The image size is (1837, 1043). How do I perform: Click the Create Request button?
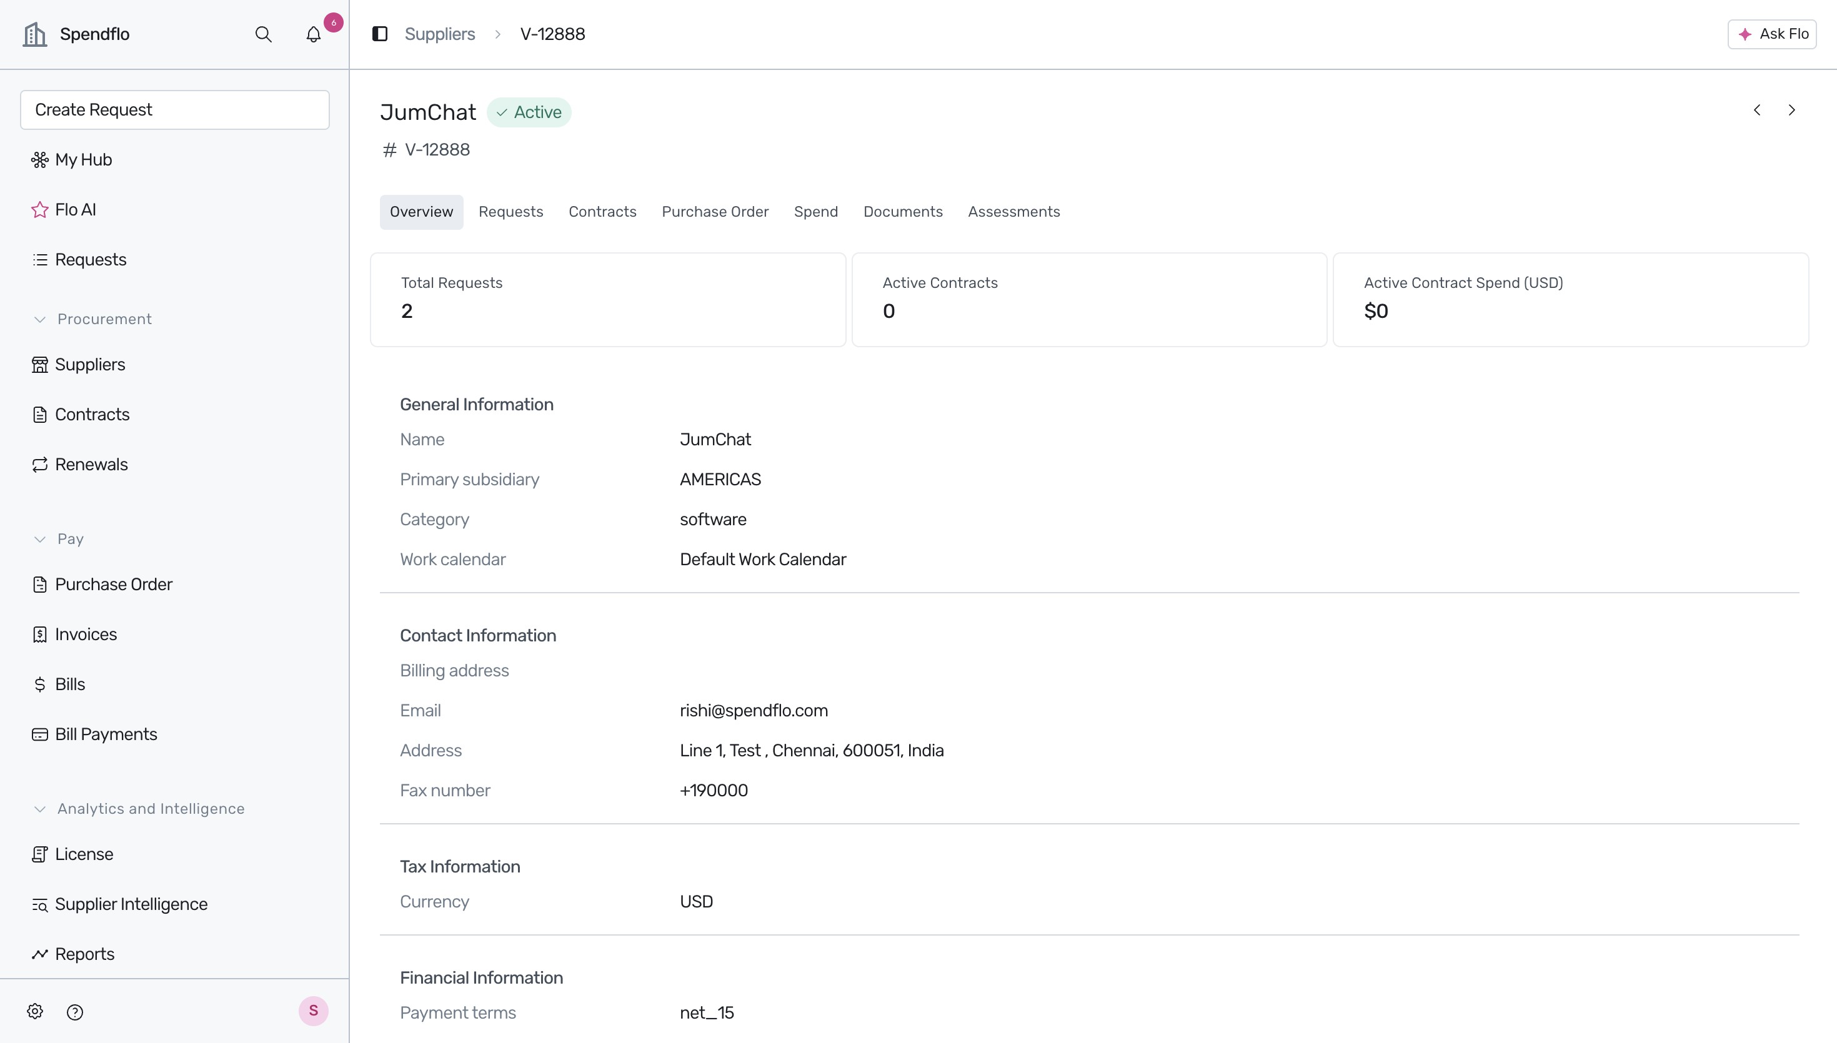(x=175, y=109)
